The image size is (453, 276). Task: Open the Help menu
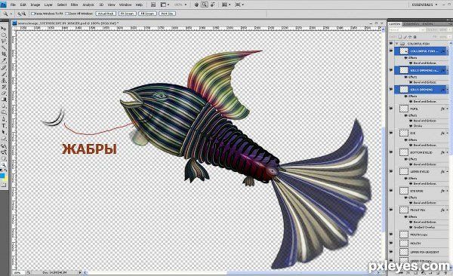(x=139, y=5)
